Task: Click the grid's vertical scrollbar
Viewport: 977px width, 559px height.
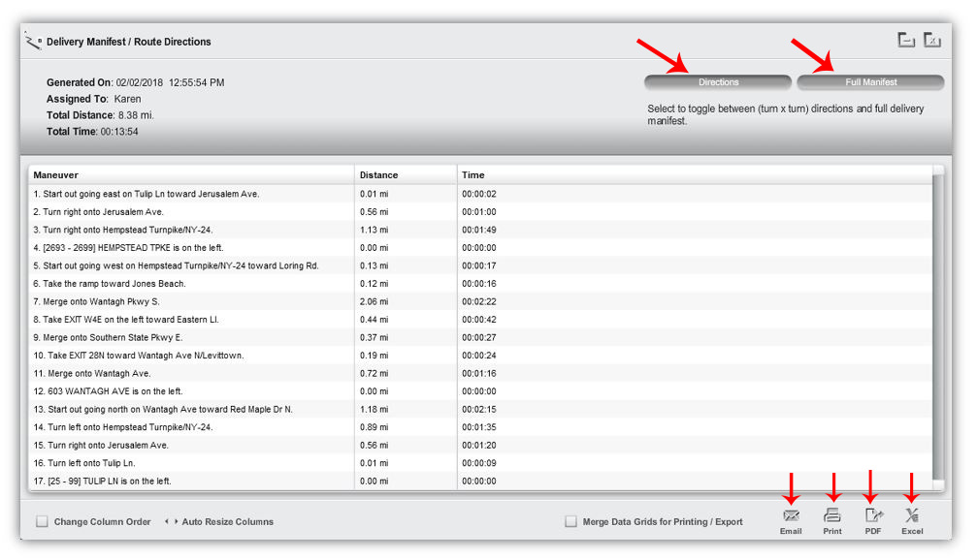Action: click(x=938, y=327)
